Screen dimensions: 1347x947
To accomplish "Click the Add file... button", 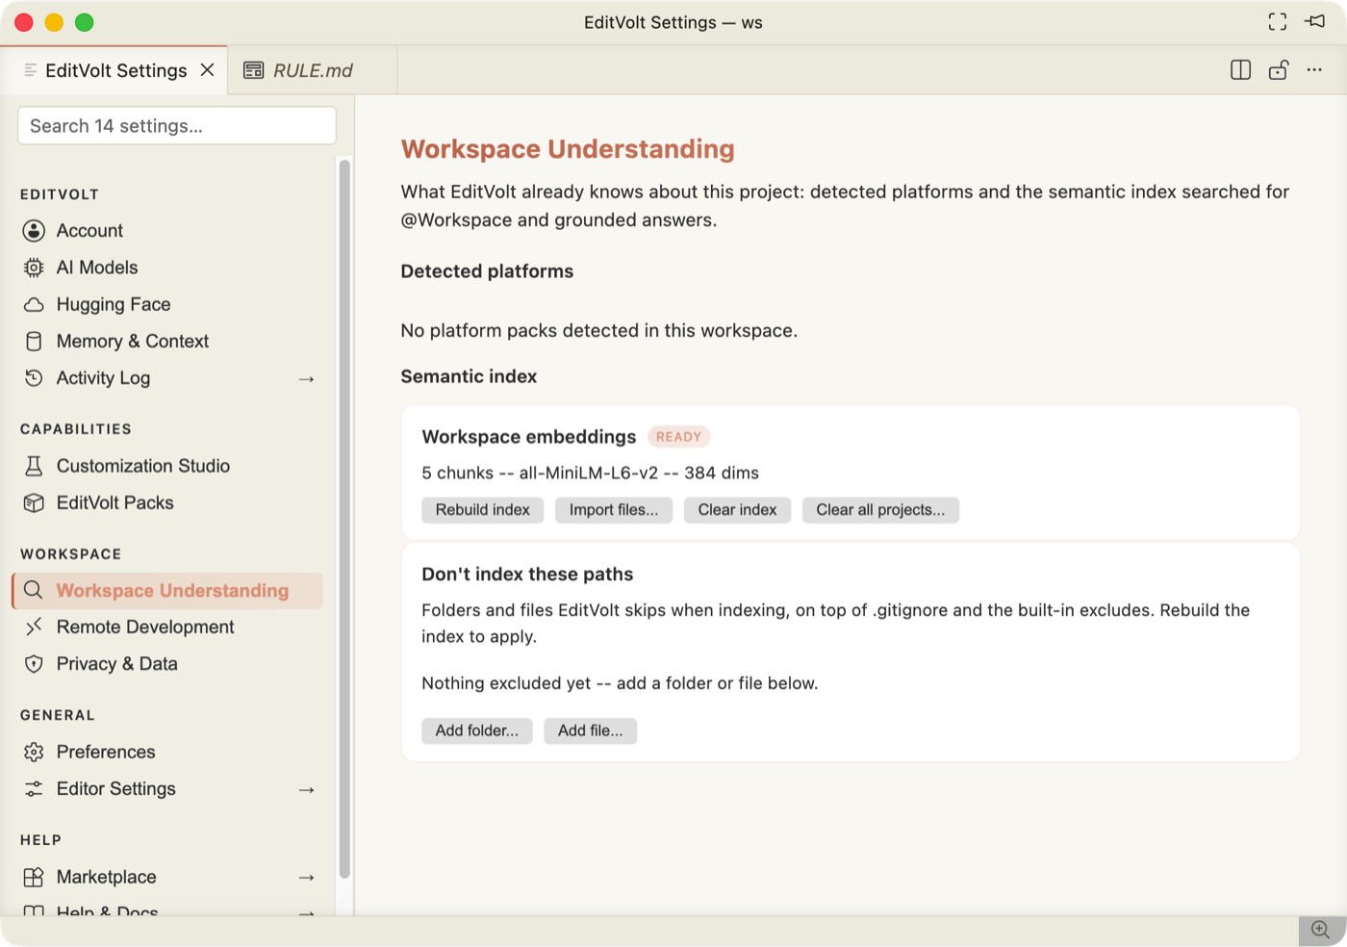I will pos(591,730).
